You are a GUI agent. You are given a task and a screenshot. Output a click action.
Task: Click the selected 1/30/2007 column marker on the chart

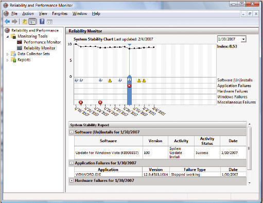[129, 91]
